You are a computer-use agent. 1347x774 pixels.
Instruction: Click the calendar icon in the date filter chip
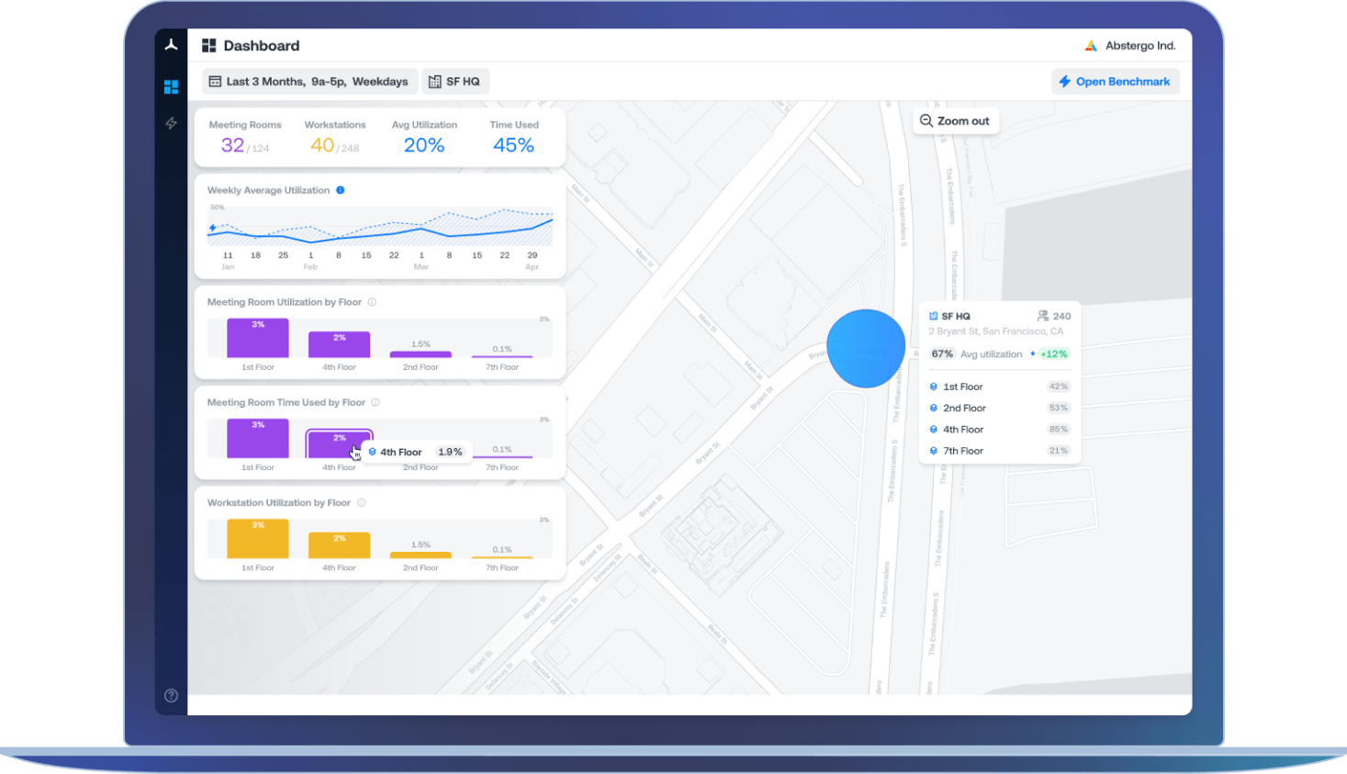pyautogui.click(x=213, y=81)
